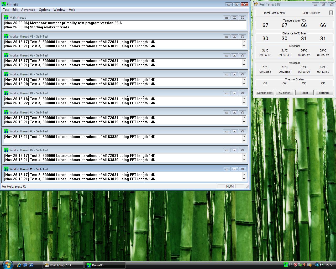Open the Options menu in Prime95

(44, 10)
